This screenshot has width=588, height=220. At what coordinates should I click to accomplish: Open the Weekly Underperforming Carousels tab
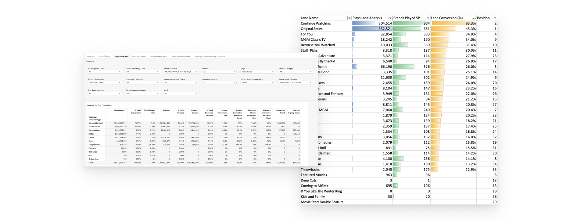click(210, 56)
